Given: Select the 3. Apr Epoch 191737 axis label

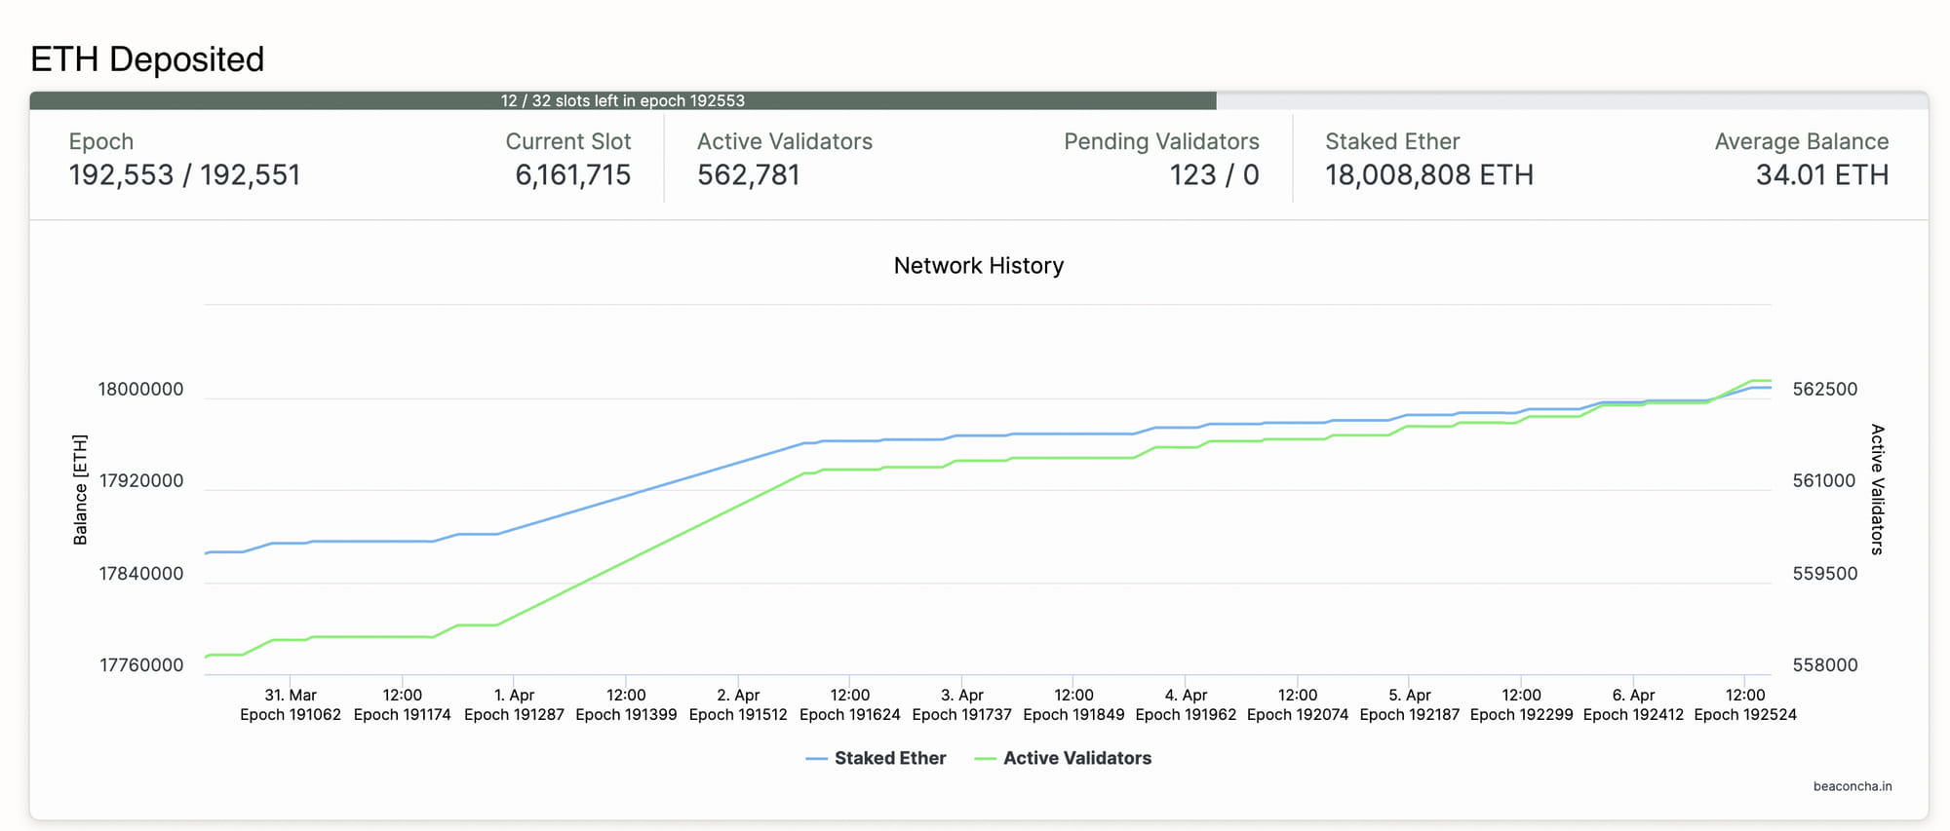Looking at the screenshot, I should point(961,704).
